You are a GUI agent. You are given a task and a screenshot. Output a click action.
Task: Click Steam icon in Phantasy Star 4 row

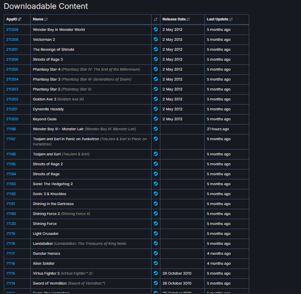(x=156, y=69)
